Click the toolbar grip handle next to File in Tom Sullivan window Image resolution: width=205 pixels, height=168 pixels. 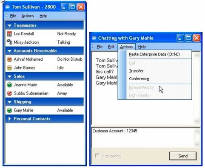(x=6, y=15)
